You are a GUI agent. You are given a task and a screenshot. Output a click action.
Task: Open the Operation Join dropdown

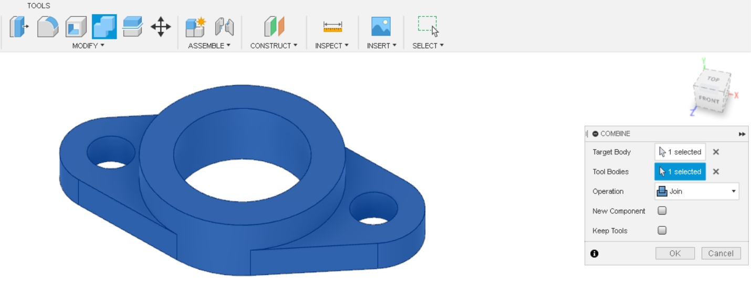coord(696,191)
